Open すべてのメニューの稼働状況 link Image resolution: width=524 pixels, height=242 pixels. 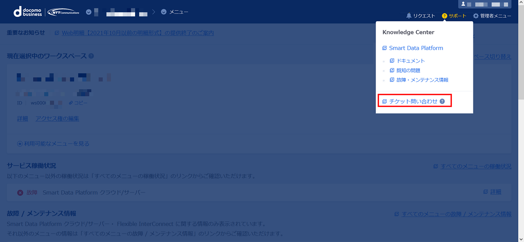[x=476, y=166]
